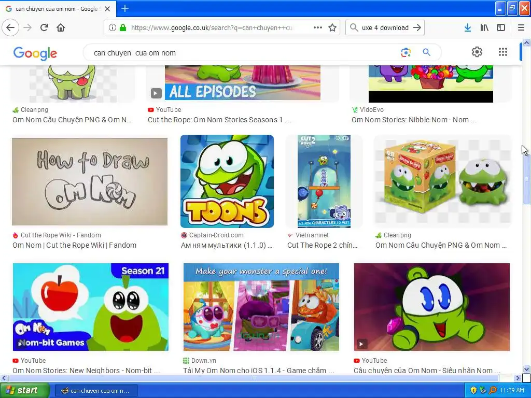
Task: Open Google quick settings gear
Action: pos(477,52)
